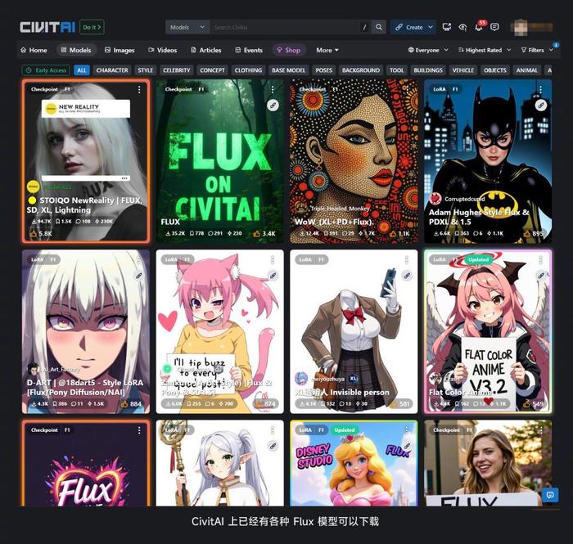Click the CivitAI logo
Screen dimensions: 573x544
click(47, 27)
